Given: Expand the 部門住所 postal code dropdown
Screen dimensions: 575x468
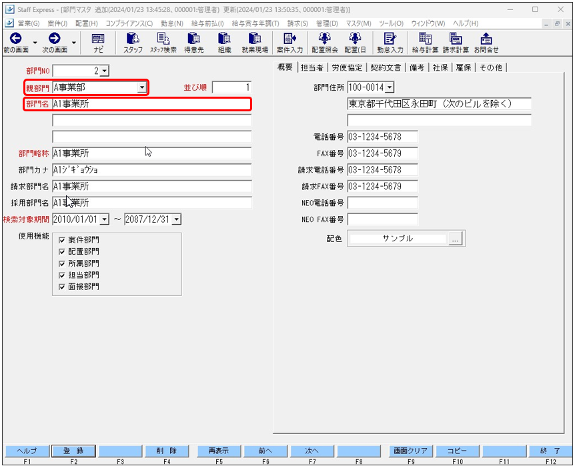Looking at the screenshot, I should 390,87.
